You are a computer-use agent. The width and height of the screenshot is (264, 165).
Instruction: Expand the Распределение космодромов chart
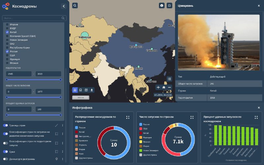[128, 117]
